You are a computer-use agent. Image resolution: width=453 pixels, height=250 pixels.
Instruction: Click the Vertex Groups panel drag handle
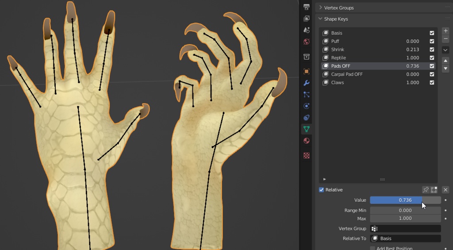coord(447,8)
